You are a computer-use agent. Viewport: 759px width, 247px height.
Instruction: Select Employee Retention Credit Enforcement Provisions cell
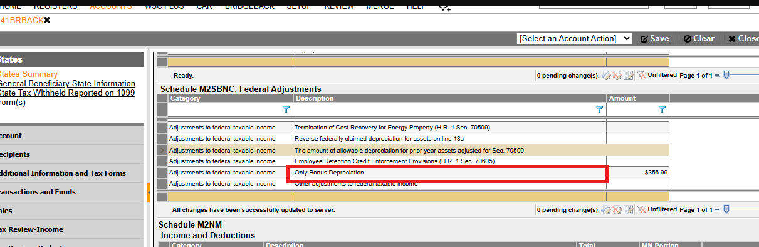tap(449, 161)
